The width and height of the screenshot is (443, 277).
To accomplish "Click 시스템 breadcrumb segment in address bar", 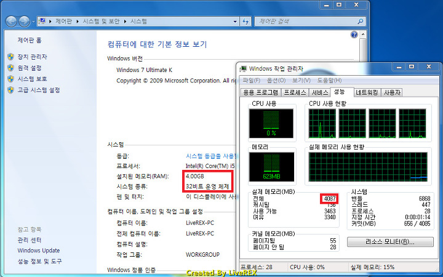I will point(138,21).
